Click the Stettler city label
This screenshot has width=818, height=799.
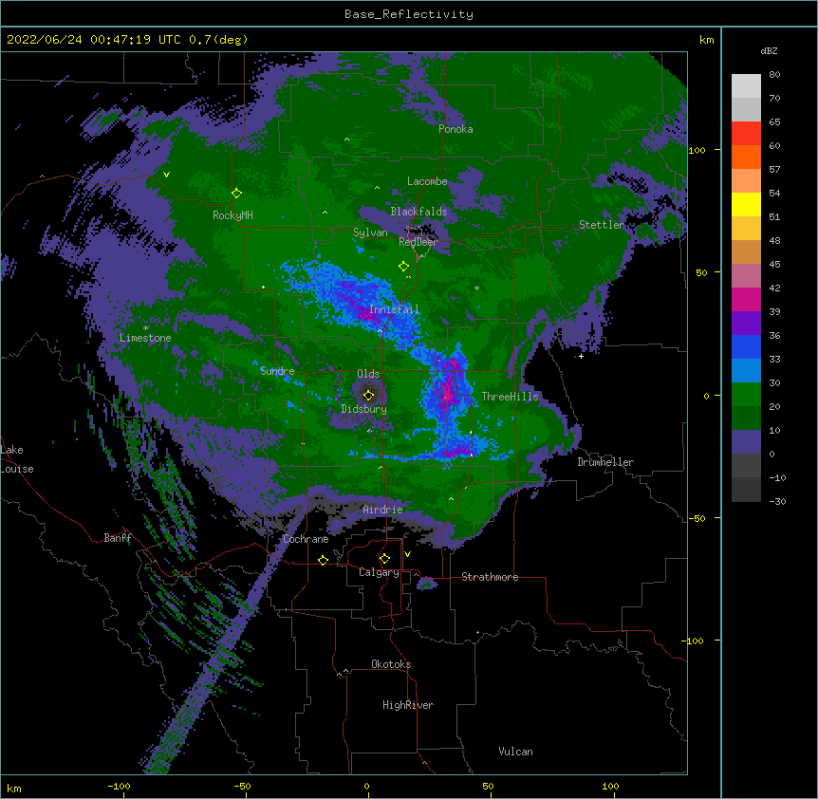602,225
